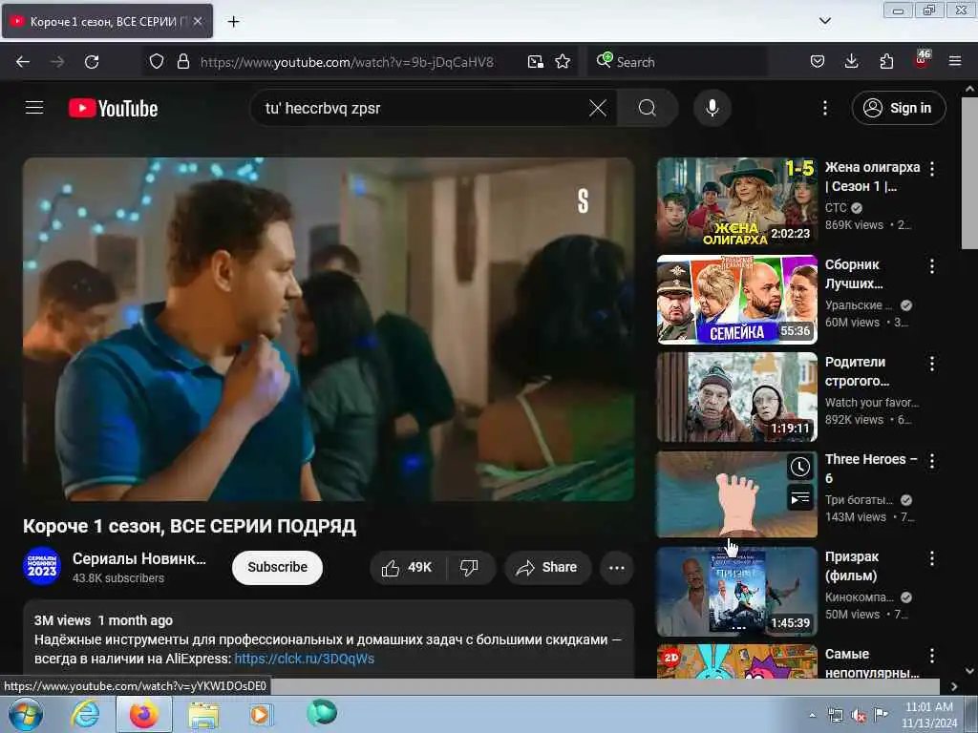The image size is (978, 733).
Task: Open the clck.ru link in description
Action: (305, 659)
